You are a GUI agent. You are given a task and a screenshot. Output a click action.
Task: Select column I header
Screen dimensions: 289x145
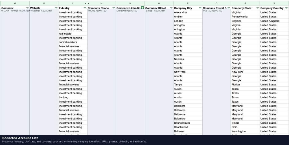click(x=73, y=3)
